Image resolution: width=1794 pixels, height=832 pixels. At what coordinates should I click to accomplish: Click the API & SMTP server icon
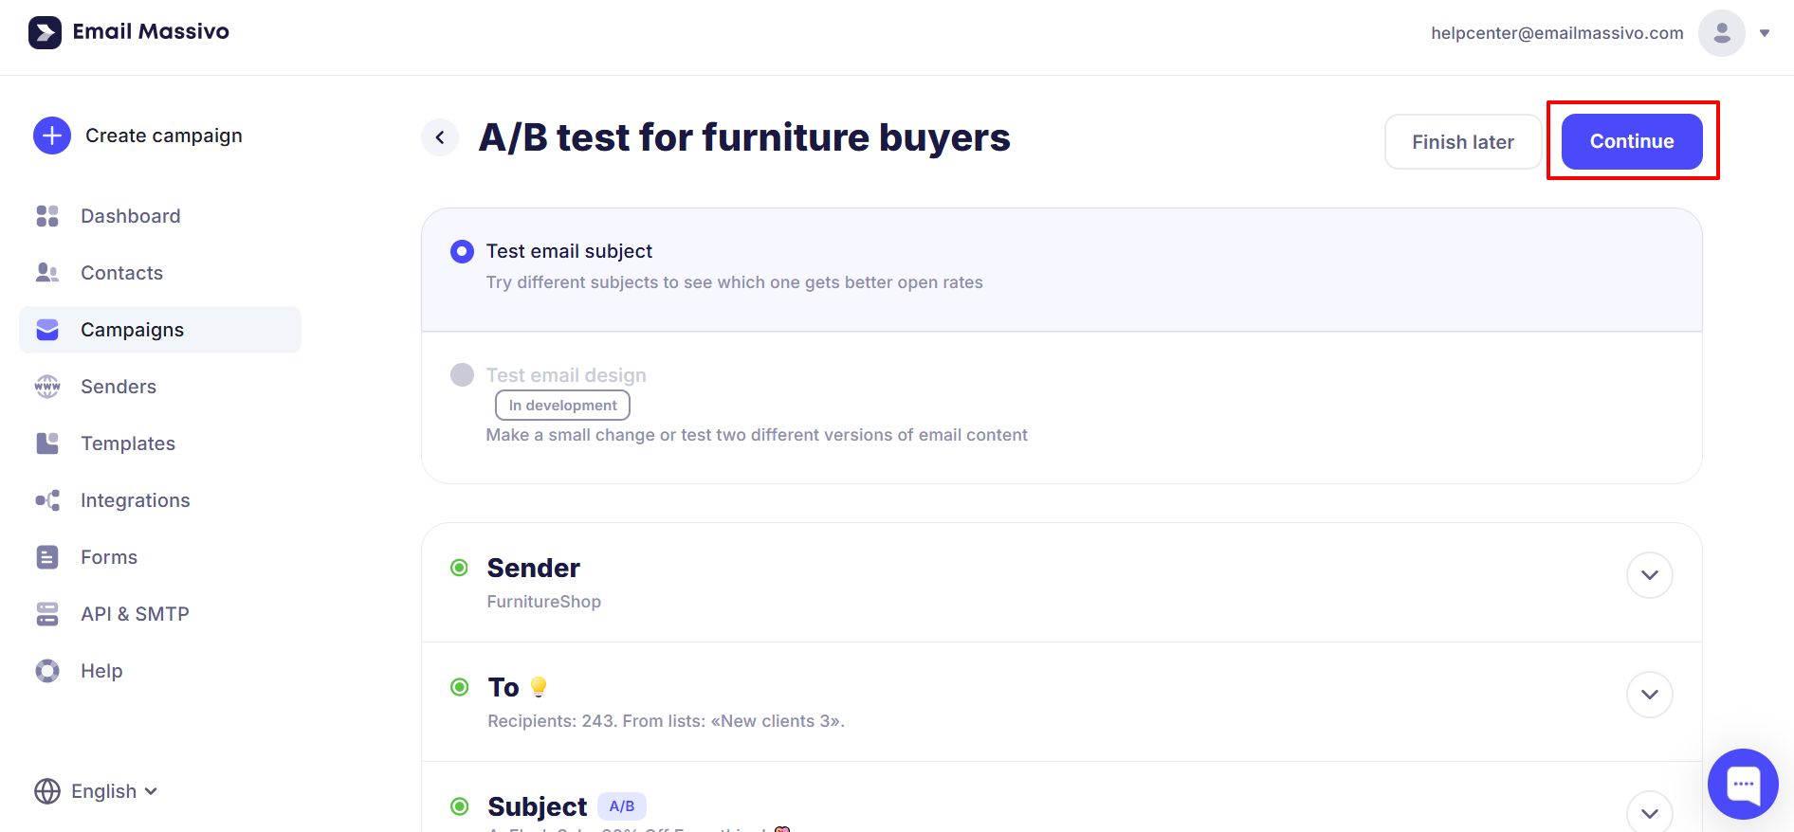[x=47, y=614]
